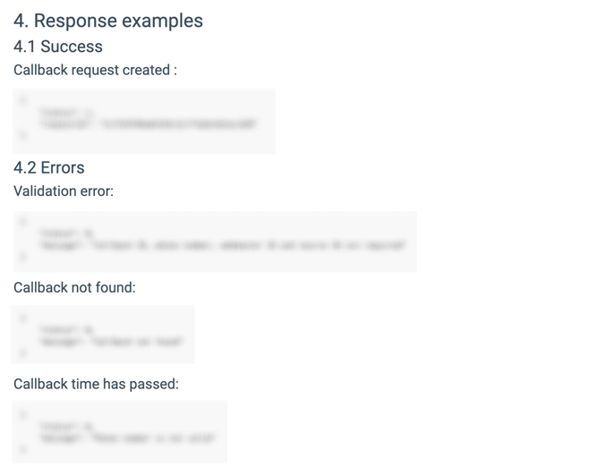Click opening brace of validation error block
The image size is (616, 467).
click(x=22, y=221)
